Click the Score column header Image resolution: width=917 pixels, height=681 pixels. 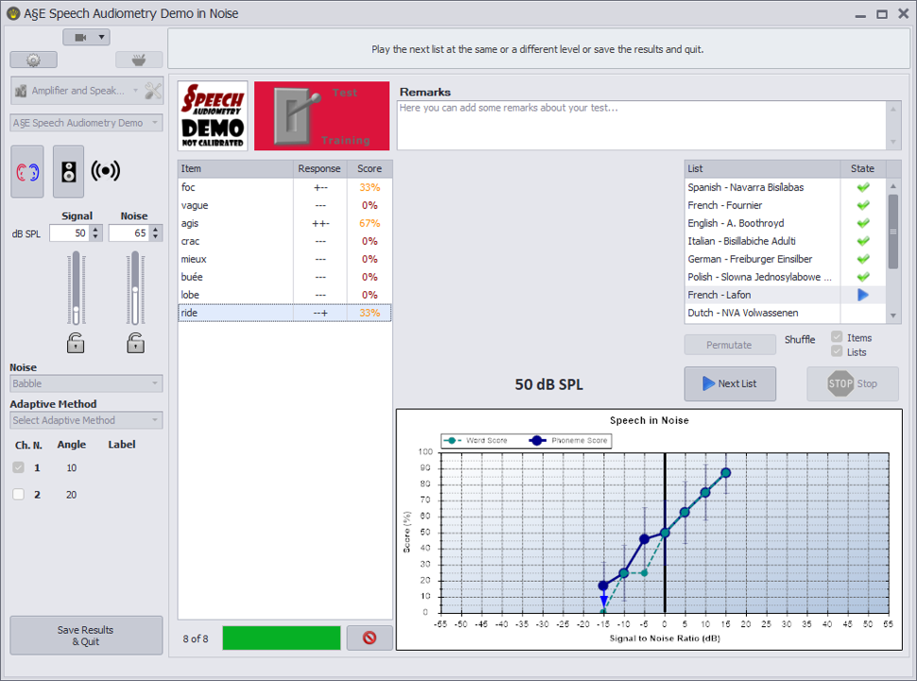tap(370, 168)
